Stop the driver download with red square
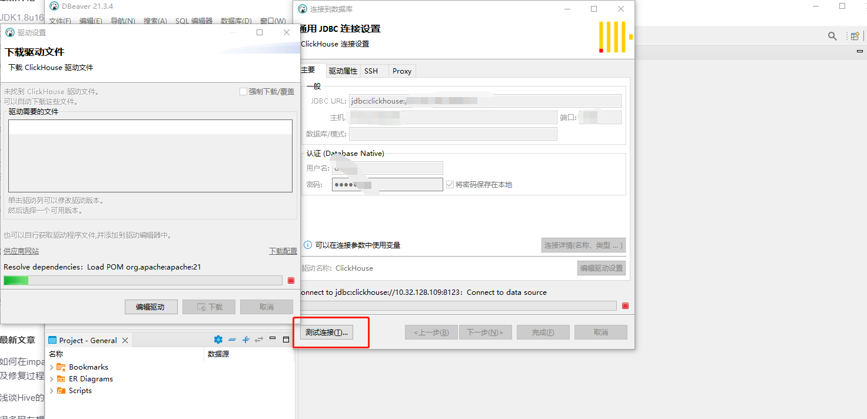The image size is (867, 419). point(291,281)
